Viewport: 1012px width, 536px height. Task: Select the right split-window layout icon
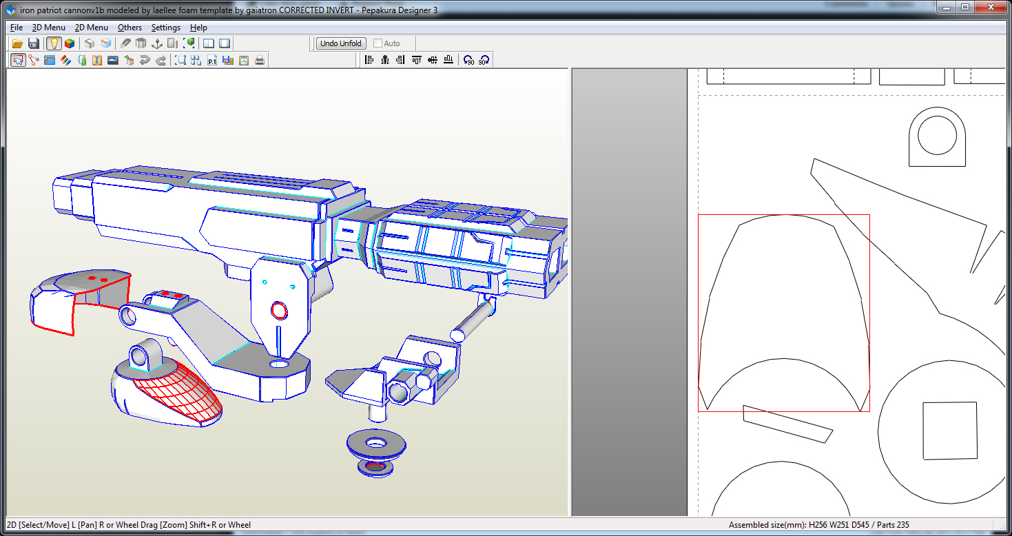pos(225,43)
